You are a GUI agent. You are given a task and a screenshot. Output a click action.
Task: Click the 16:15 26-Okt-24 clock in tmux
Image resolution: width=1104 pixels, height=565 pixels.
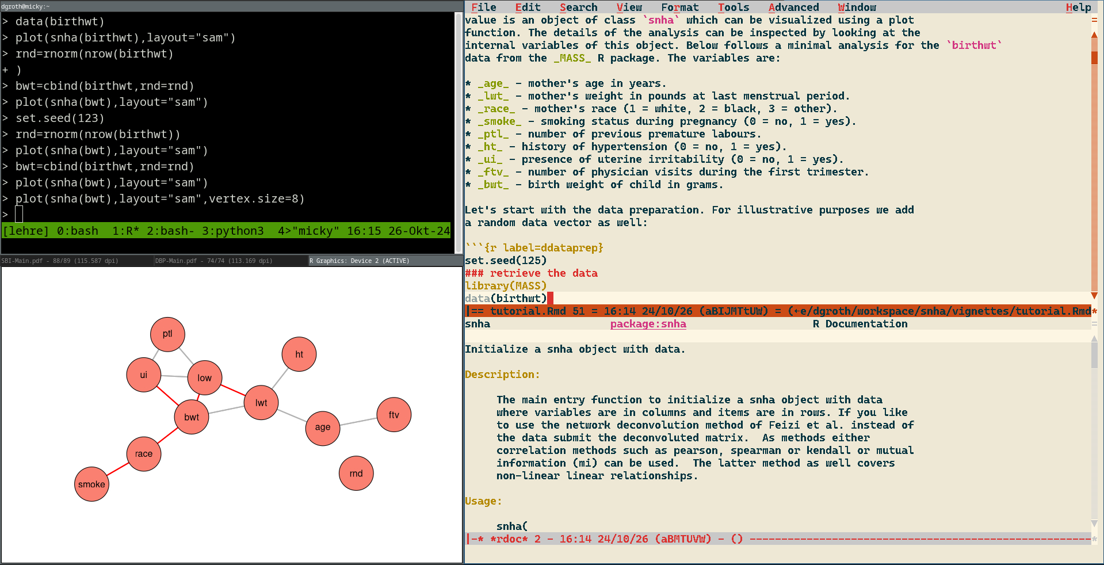tap(398, 231)
